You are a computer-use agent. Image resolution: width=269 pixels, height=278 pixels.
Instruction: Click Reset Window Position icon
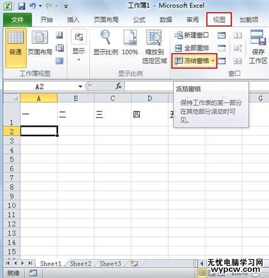point(237,61)
